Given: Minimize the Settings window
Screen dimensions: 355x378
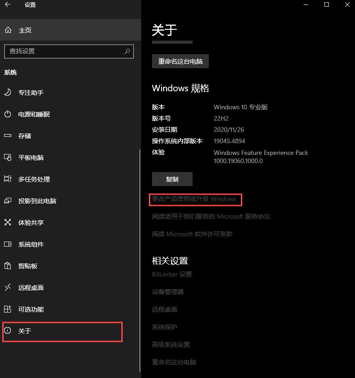Looking at the screenshot, I should [306, 5].
